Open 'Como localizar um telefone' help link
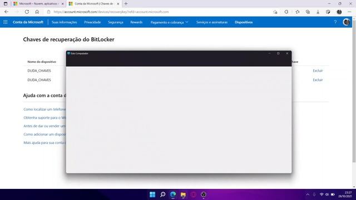356x200 pixels. pyautogui.click(x=44, y=109)
